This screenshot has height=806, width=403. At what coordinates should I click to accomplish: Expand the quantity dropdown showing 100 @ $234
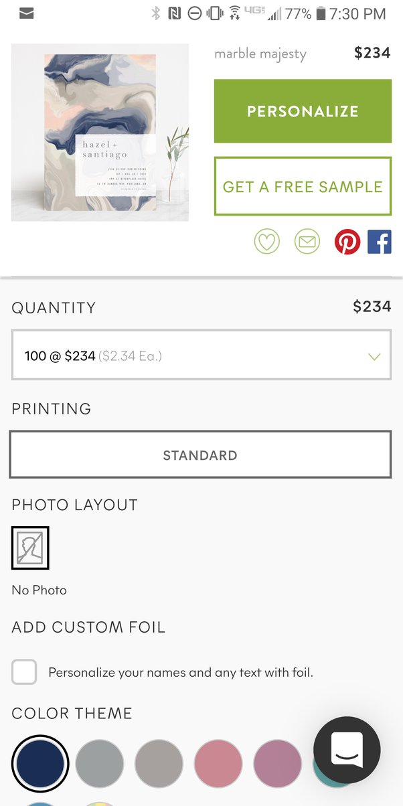point(200,355)
